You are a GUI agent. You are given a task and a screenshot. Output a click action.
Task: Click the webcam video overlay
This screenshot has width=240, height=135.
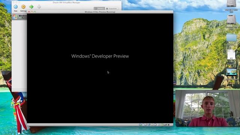(x=207, y=108)
